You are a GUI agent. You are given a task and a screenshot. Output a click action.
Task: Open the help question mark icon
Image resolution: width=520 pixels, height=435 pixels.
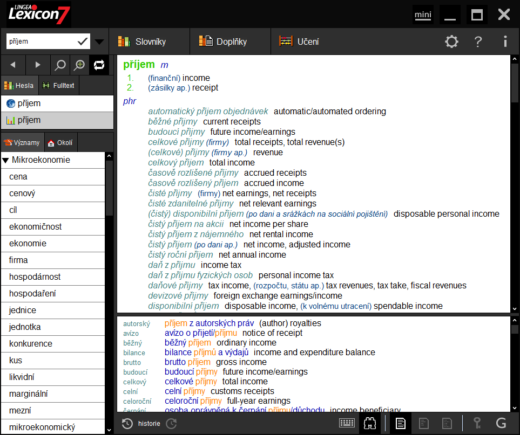point(480,42)
